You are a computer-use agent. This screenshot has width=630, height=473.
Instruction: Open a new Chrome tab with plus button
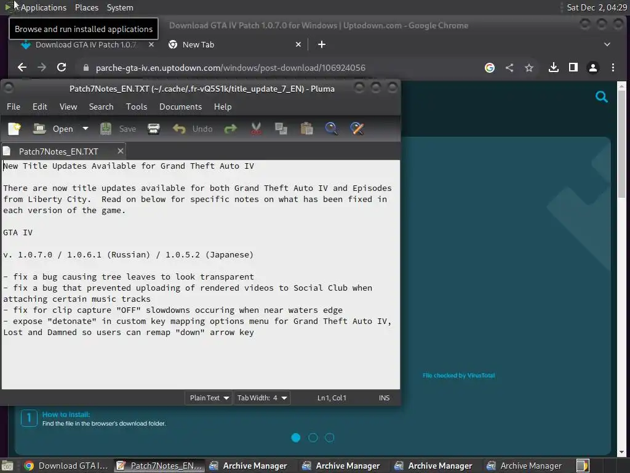tap(322, 44)
